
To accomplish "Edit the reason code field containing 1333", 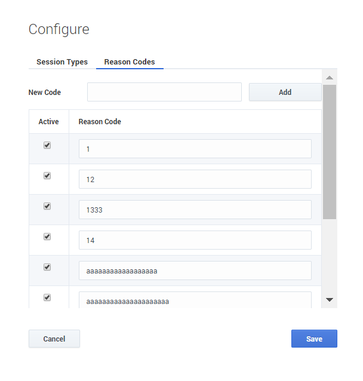I will 195,210.
